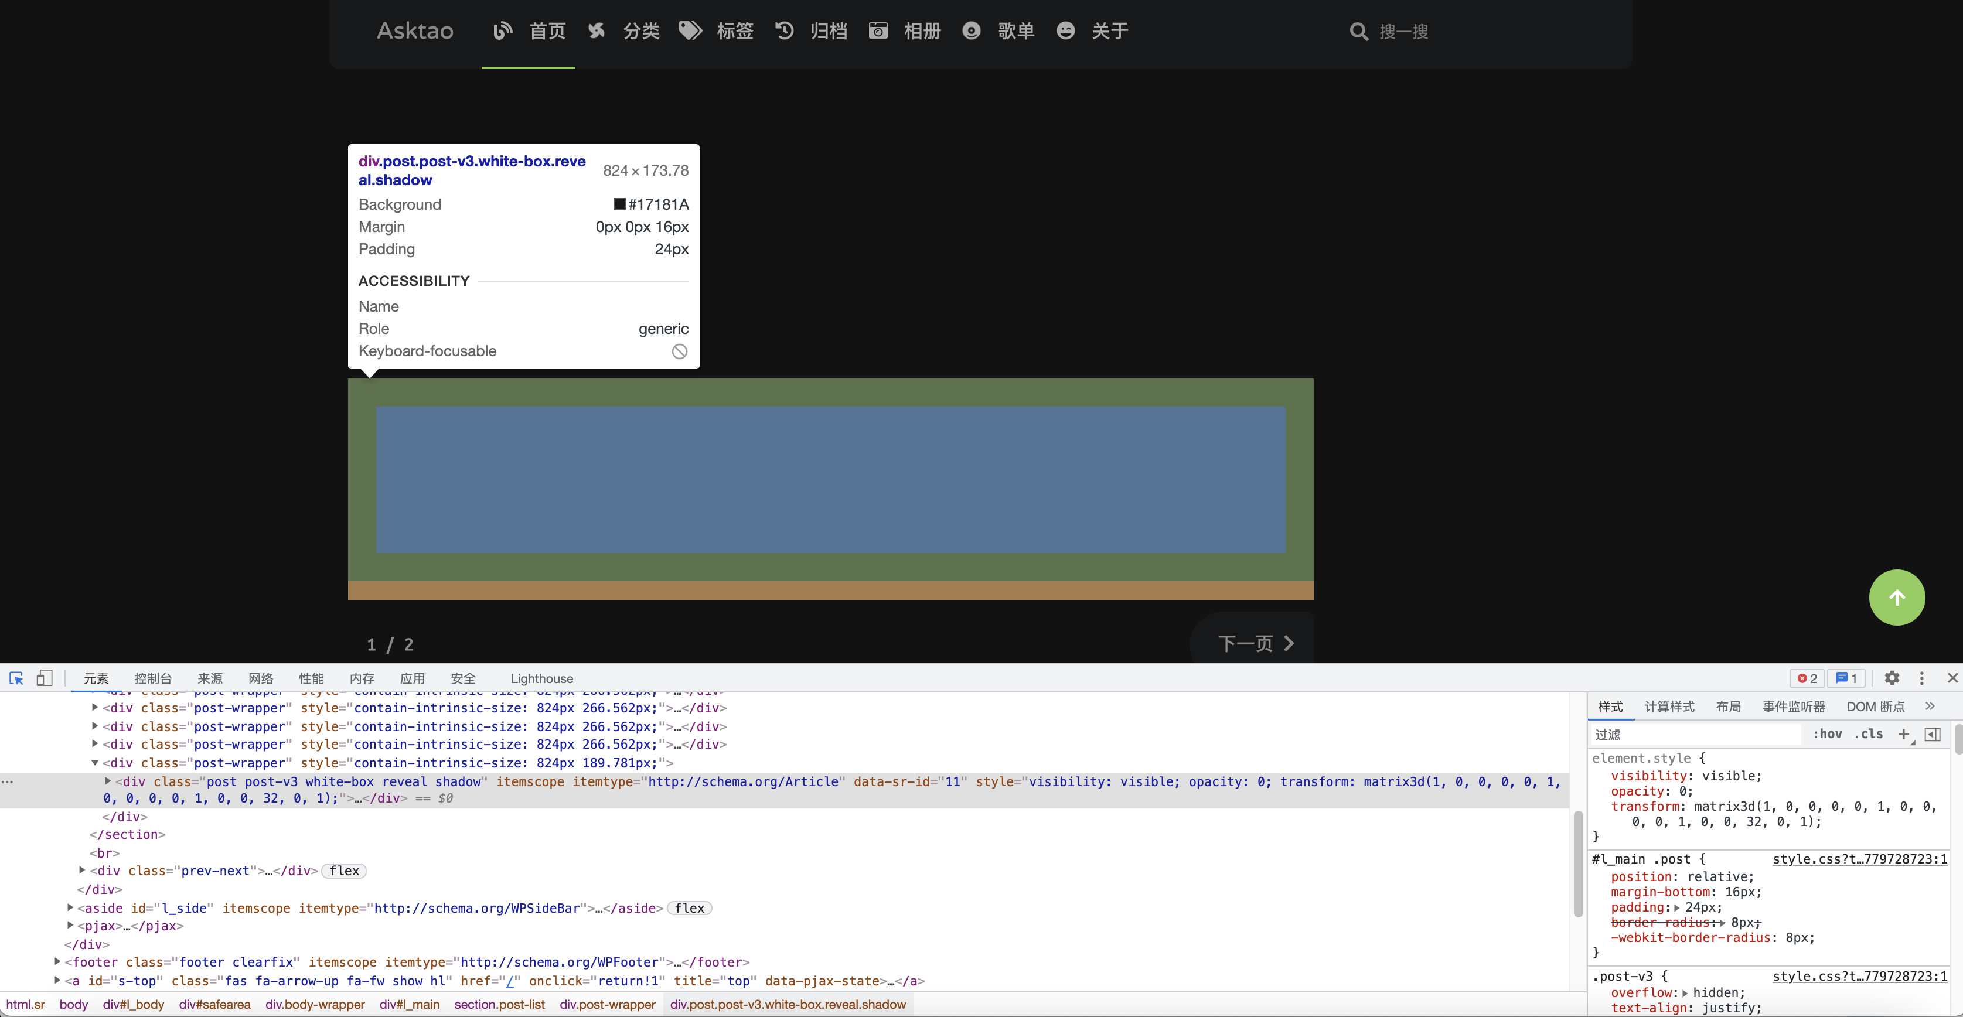The width and height of the screenshot is (1963, 1017).
Task: Open the 歌单 playlist nav icon
Action: (x=971, y=31)
